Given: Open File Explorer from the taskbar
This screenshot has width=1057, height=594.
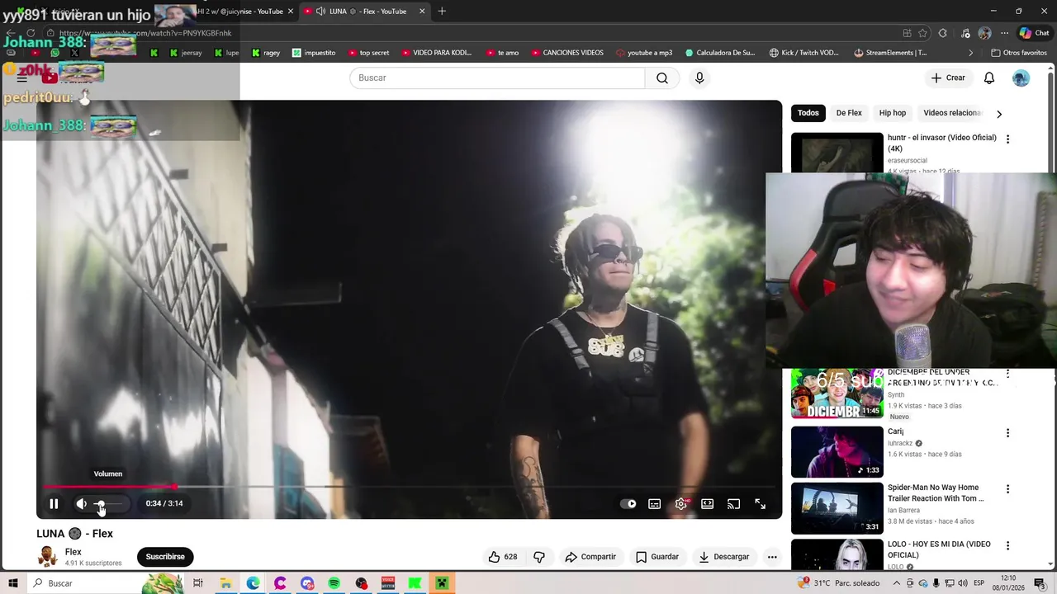Looking at the screenshot, I should 225,583.
